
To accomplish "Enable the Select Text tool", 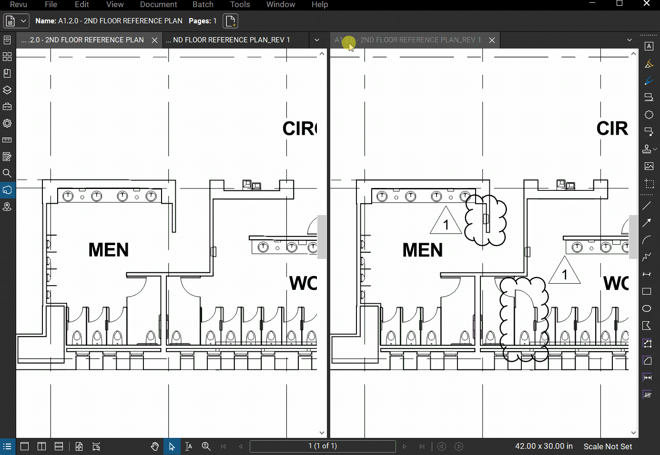I will [189, 446].
